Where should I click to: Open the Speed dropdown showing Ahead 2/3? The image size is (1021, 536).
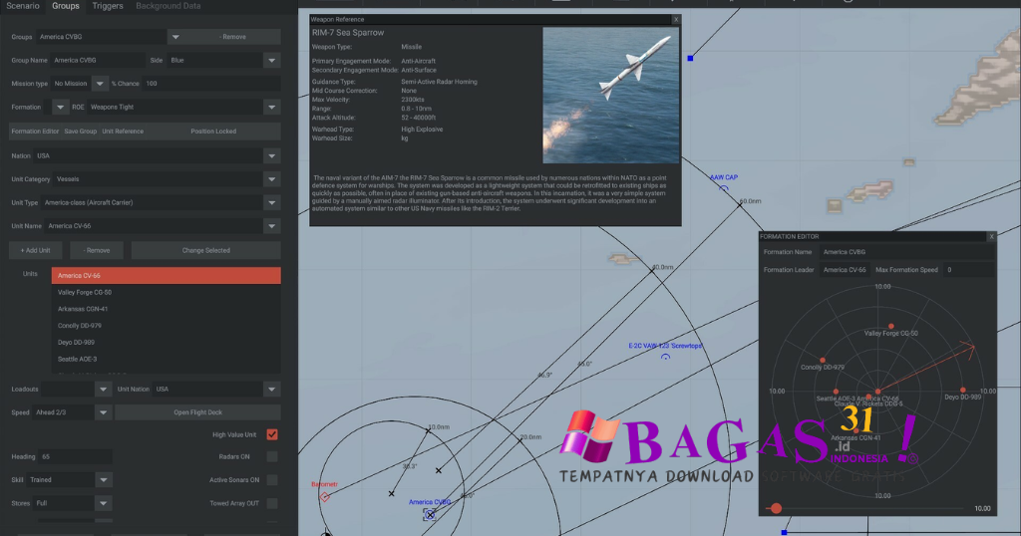pos(103,412)
